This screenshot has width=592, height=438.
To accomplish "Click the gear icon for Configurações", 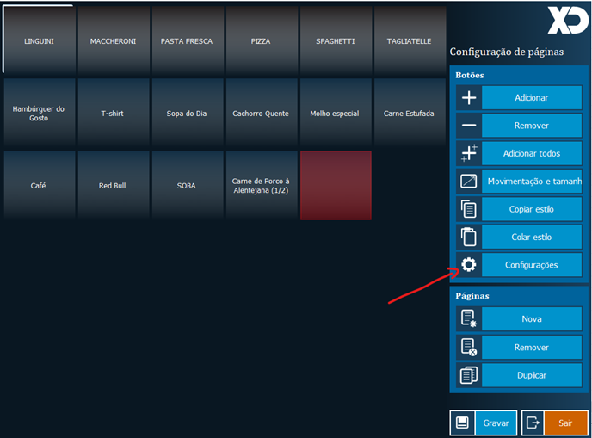I will tap(469, 265).
